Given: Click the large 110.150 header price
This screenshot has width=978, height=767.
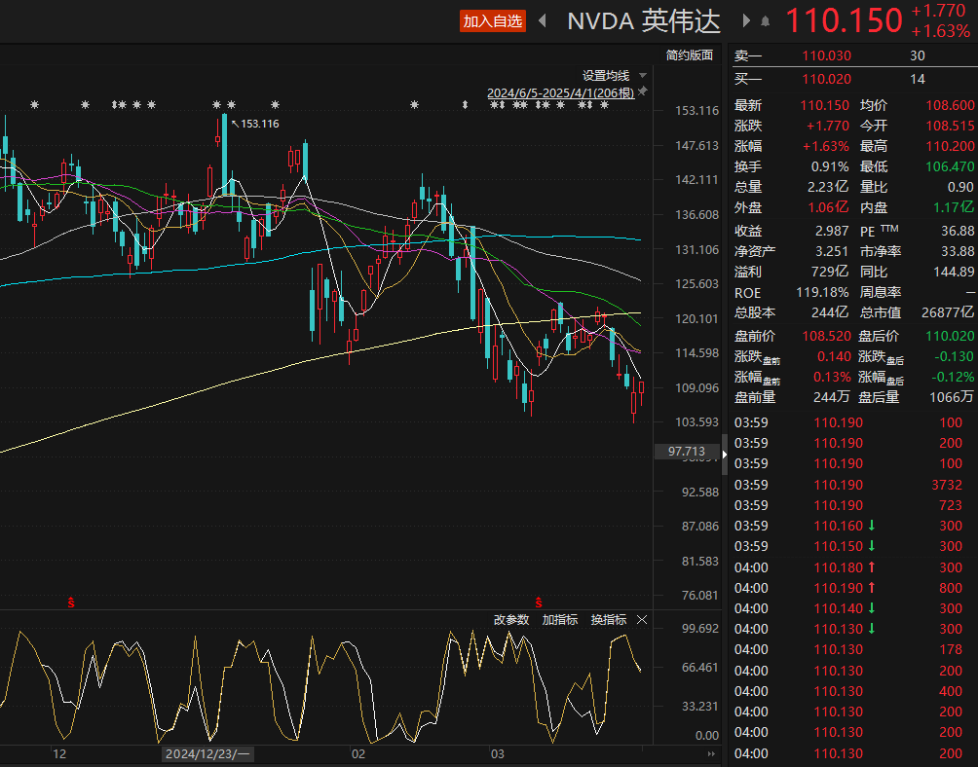Looking at the screenshot, I should click(x=844, y=19).
